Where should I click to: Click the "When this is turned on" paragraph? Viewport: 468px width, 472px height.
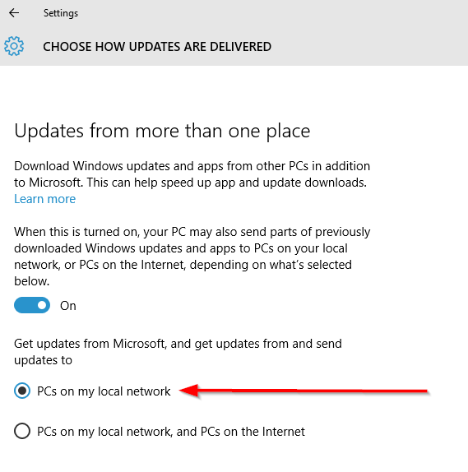point(192,257)
